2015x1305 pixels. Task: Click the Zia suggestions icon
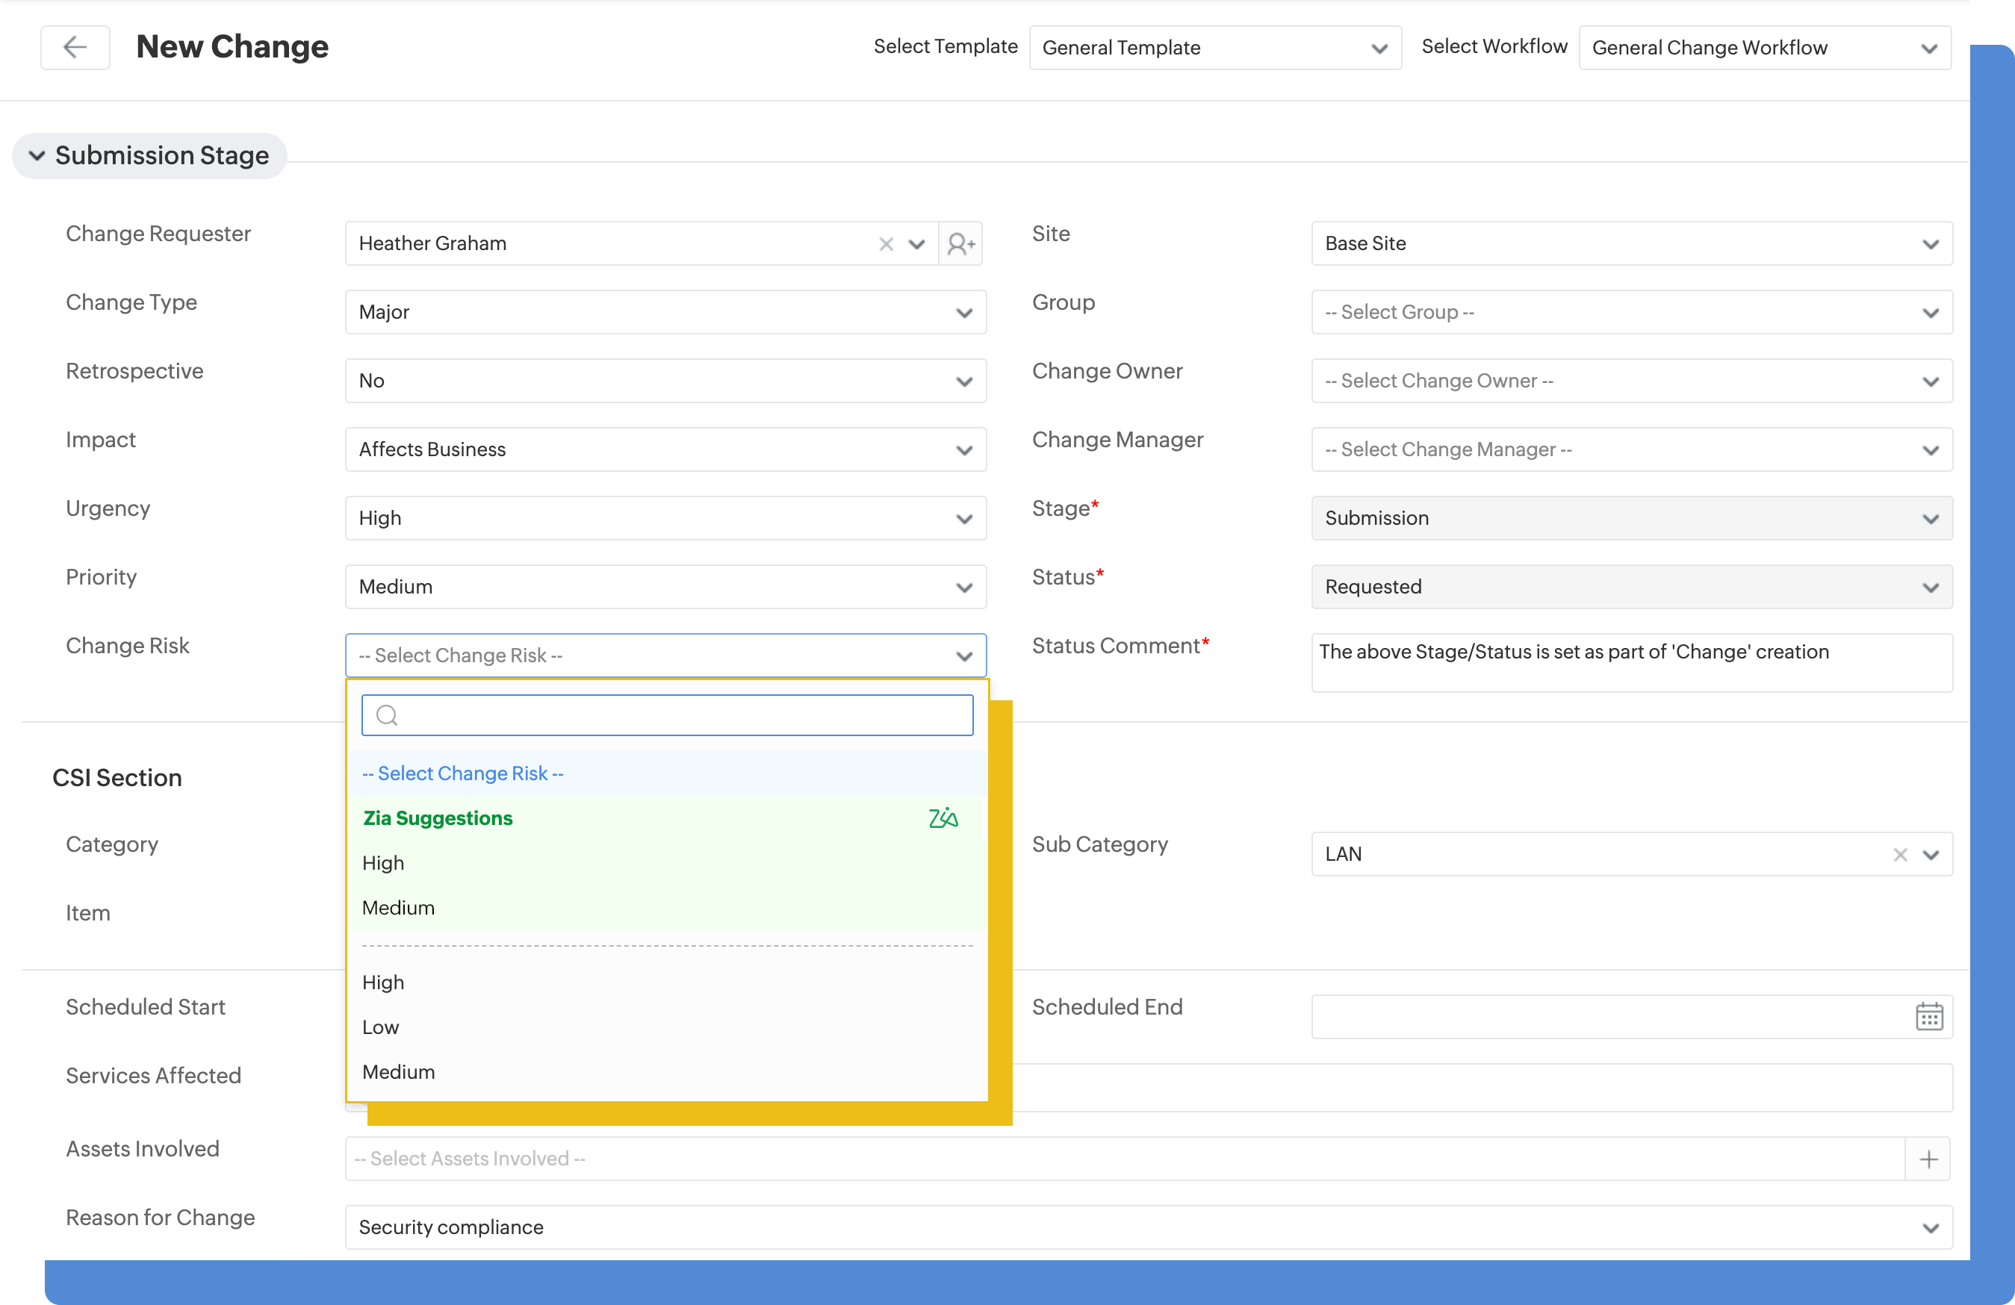tap(943, 818)
